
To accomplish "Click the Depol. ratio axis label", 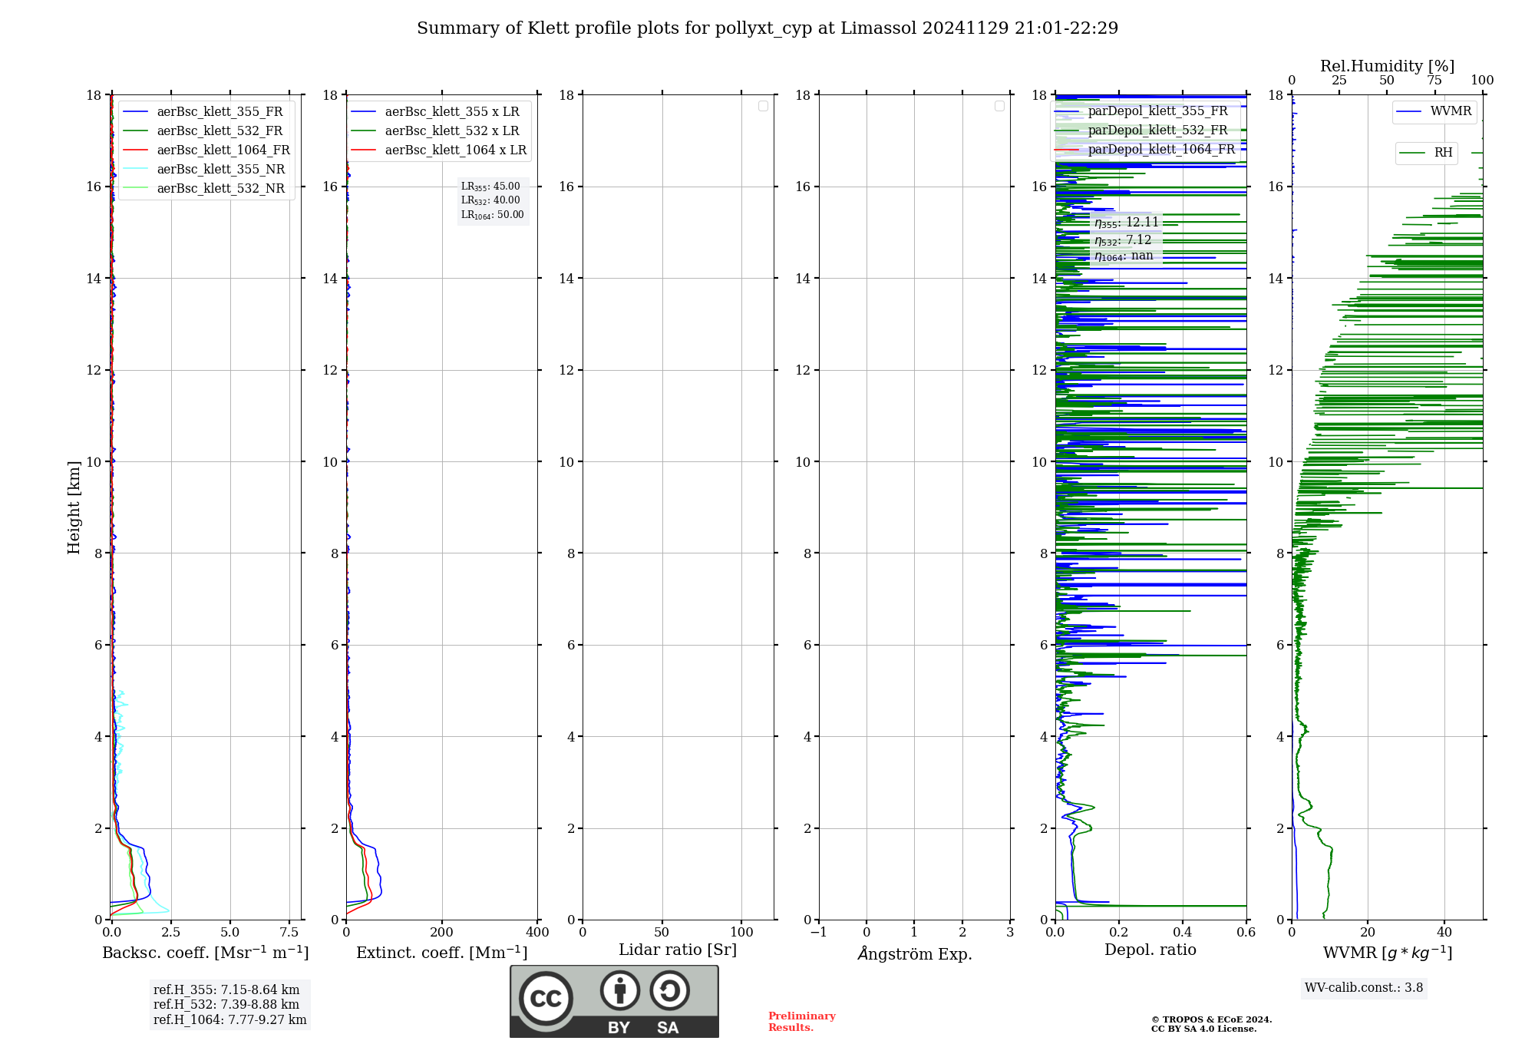I will tap(1150, 950).
